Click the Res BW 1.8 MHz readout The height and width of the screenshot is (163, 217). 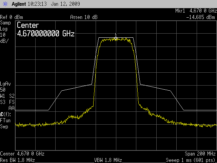click(x=17, y=160)
